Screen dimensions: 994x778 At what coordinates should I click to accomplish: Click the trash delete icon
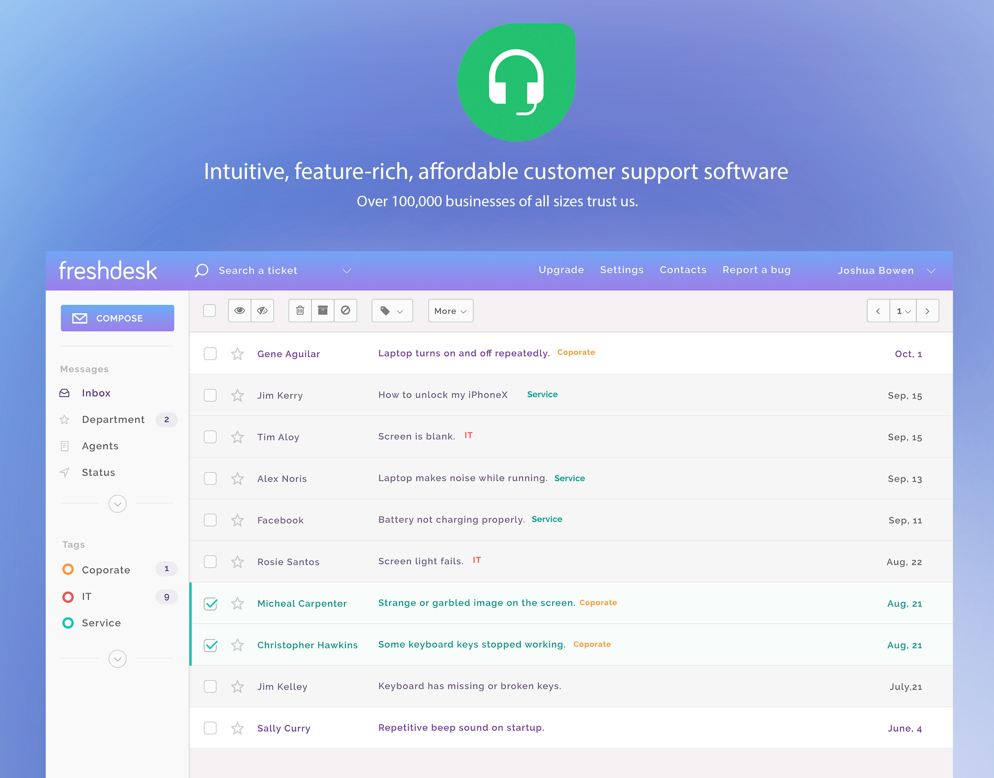tap(300, 311)
